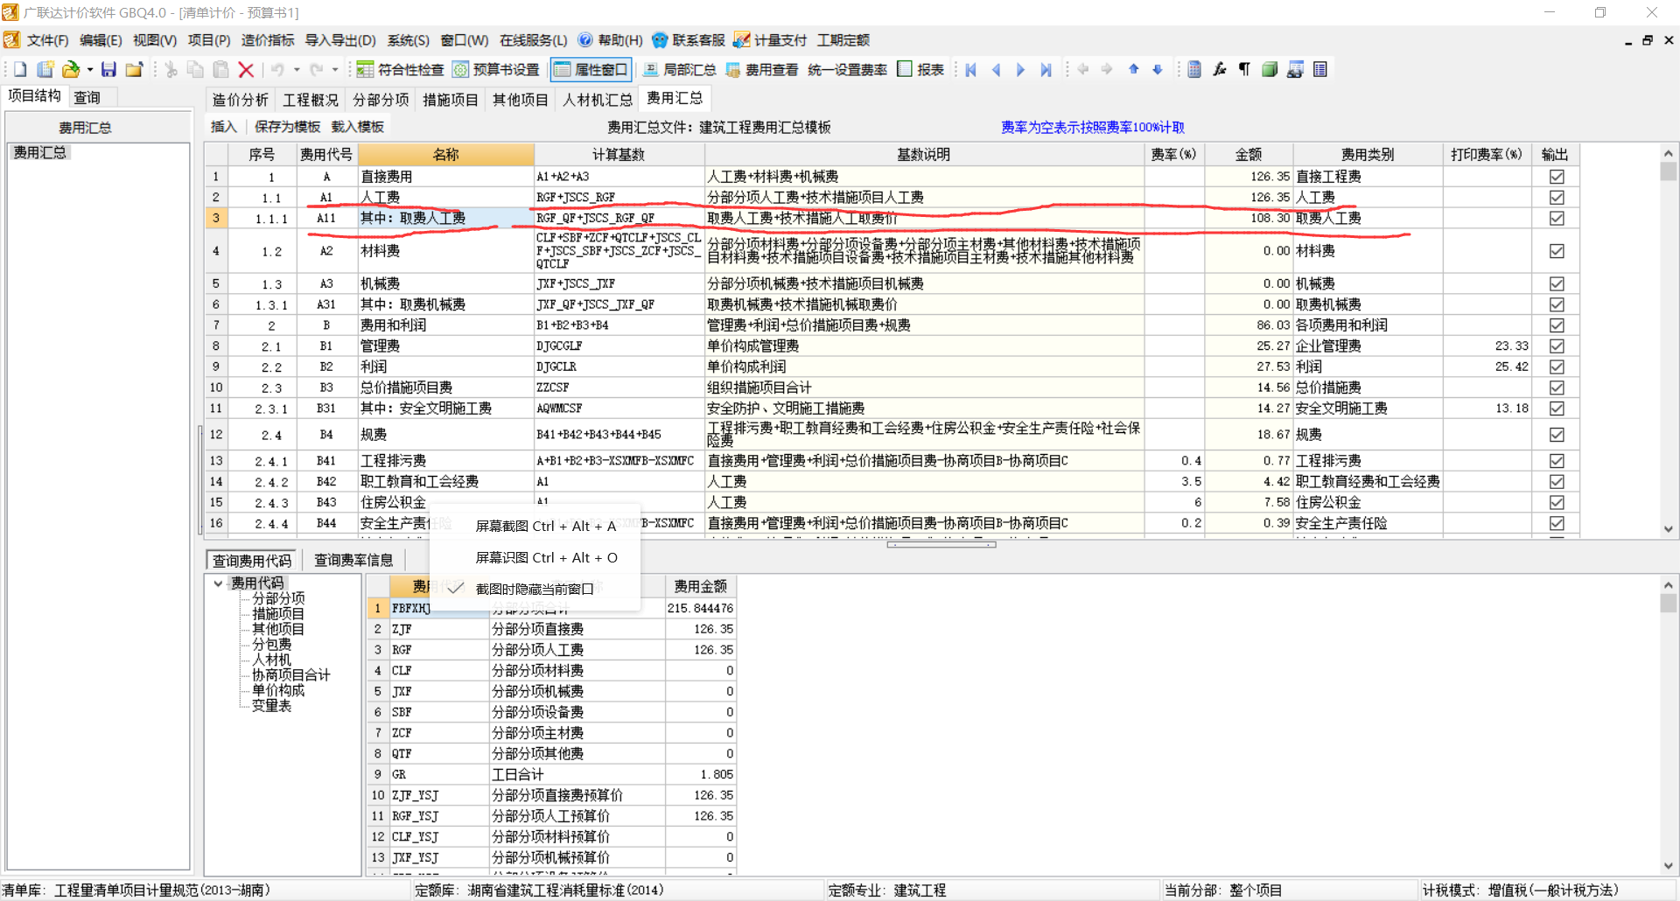Click the green cube icon

pos(1270,69)
